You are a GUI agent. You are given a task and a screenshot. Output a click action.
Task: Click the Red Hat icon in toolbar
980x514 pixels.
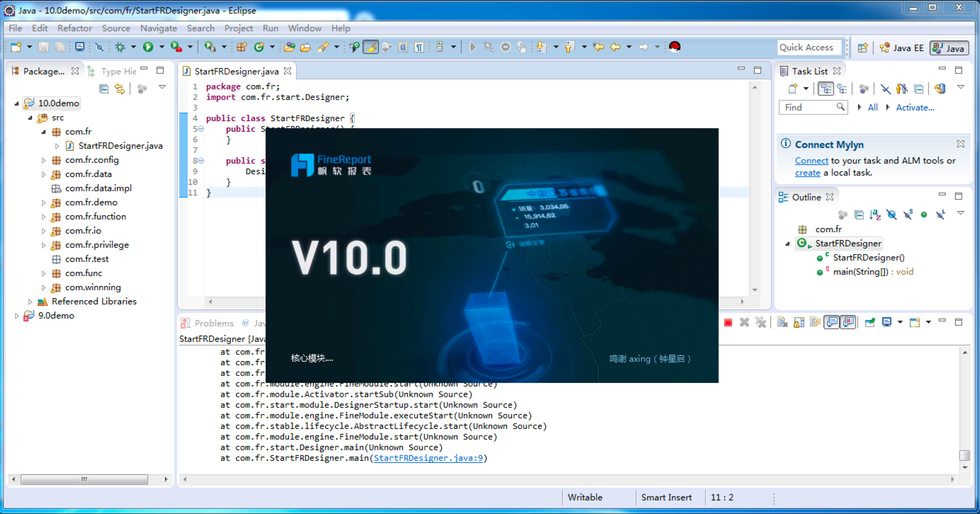pyautogui.click(x=674, y=47)
